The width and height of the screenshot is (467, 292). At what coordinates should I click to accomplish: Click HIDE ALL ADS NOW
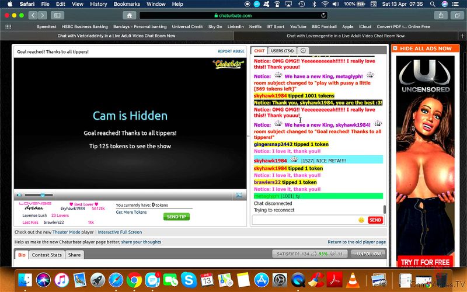[x=426, y=48]
